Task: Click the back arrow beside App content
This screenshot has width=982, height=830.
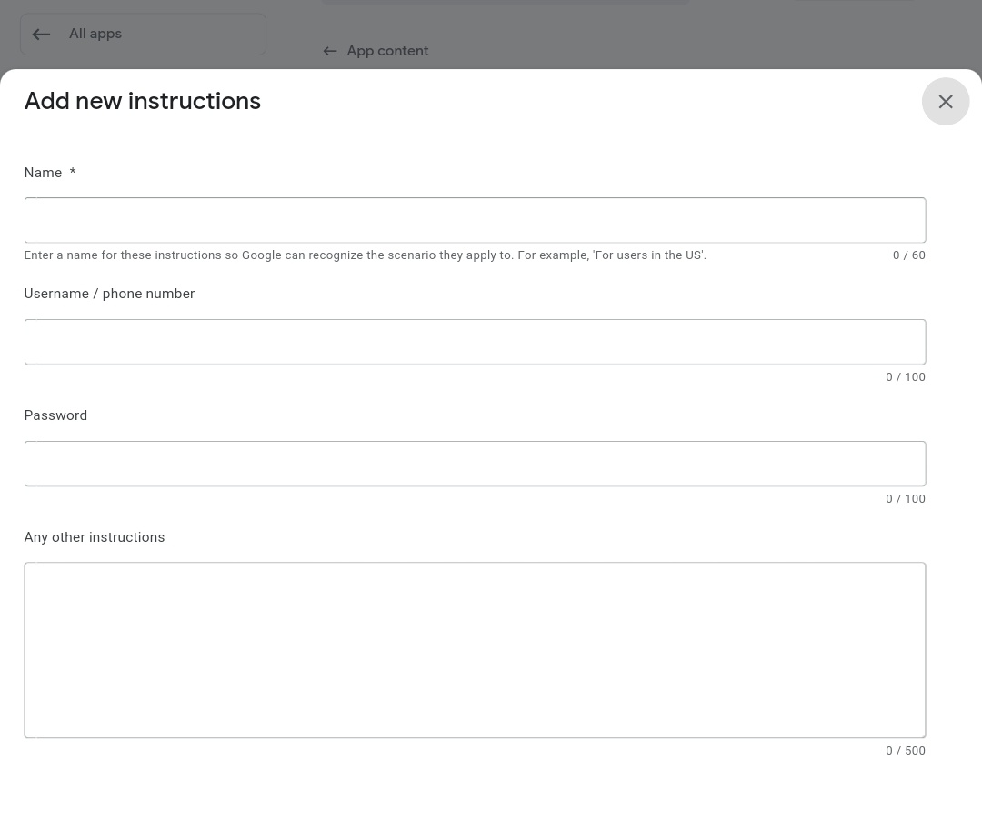Action: point(330,51)
